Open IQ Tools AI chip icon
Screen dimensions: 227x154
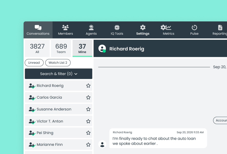click(x=117, y=28)
